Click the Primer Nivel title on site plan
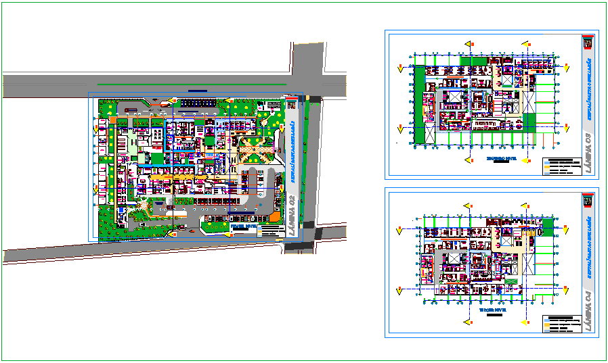The image size is (608, 363). pyautogui.click(x=242, y=228)
